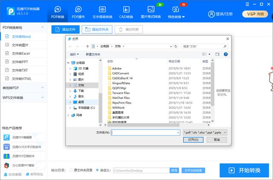Click the output directory path field
The image size is (273, 180).
click(x=141, y=171)
